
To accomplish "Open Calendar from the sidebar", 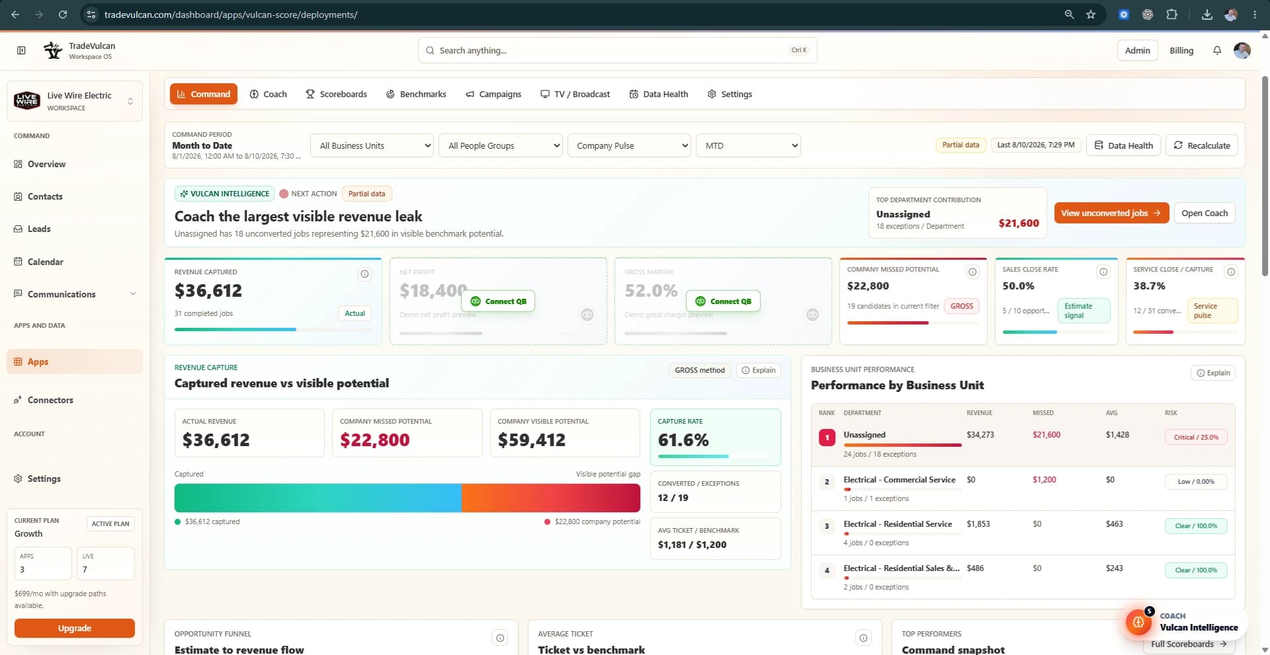I will coord(75,262).
